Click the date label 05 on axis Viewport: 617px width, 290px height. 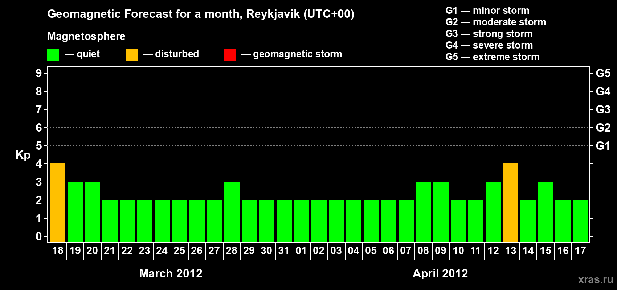371,251
